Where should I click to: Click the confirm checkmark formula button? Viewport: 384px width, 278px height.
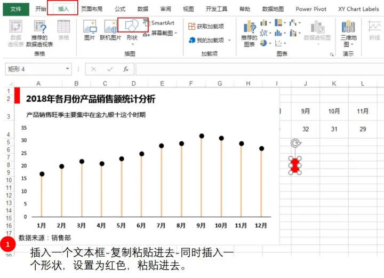[110, 69]
